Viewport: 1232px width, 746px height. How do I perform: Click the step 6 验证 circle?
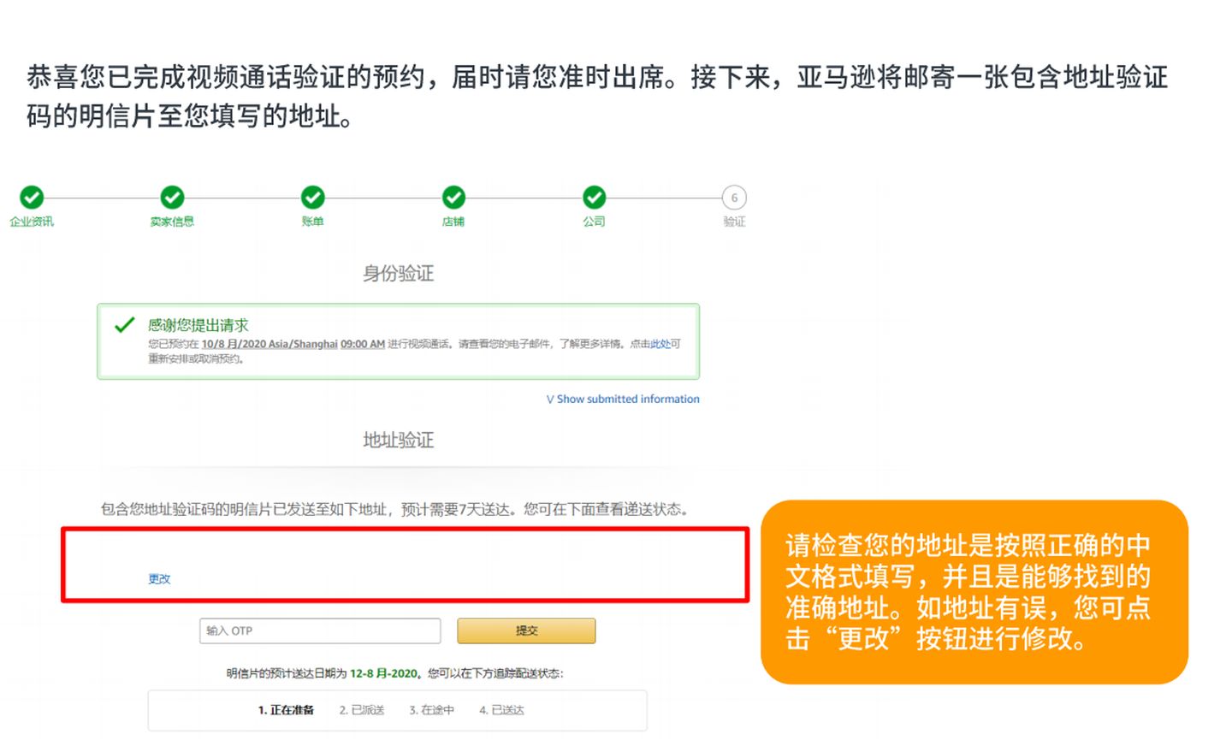click(x=734, y=198)
